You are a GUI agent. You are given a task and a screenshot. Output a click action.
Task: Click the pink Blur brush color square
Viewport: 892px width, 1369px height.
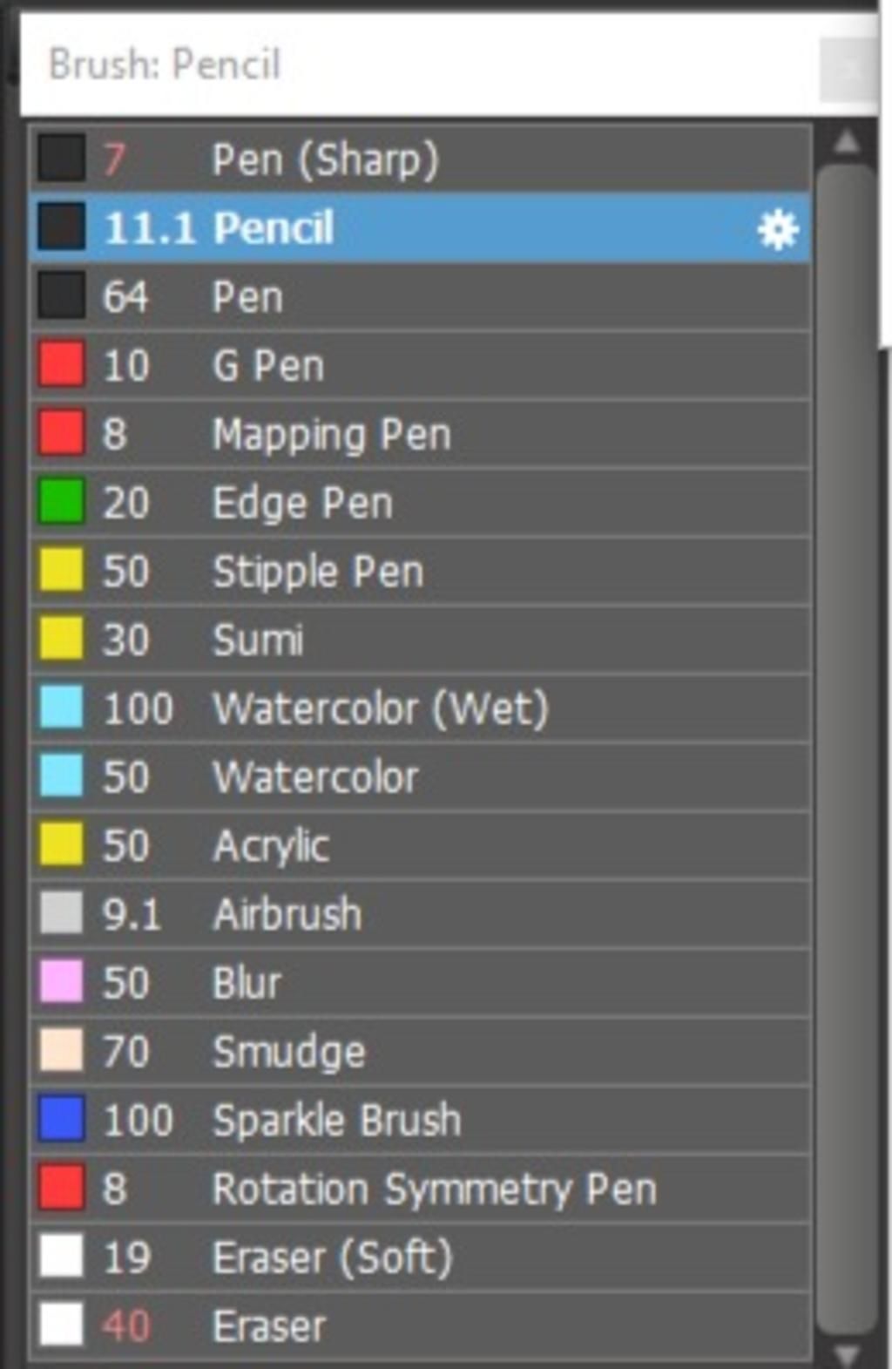tap(62, 982)
